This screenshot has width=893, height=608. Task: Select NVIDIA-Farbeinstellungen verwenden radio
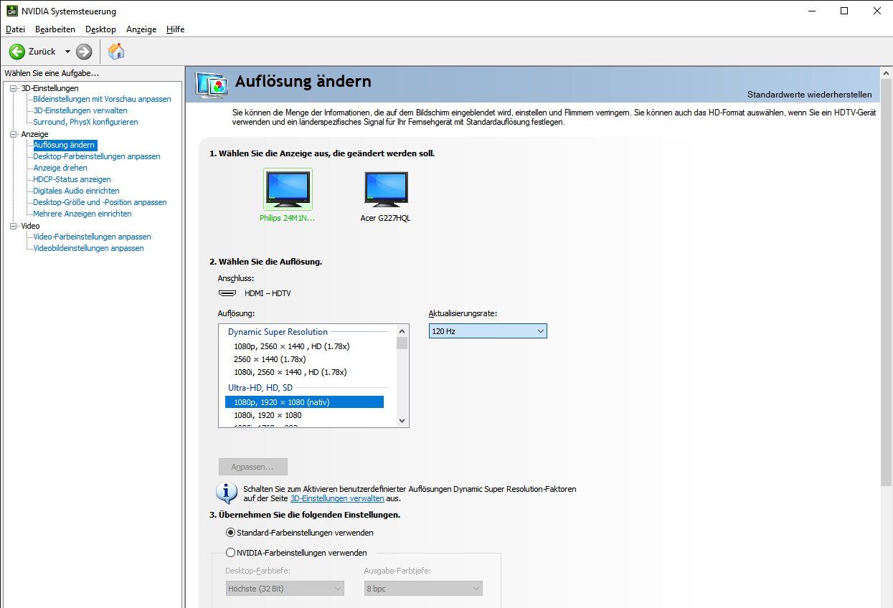[x=230, y=553]
